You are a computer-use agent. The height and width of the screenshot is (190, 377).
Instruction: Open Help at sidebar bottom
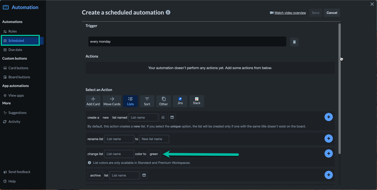point(9,181)
